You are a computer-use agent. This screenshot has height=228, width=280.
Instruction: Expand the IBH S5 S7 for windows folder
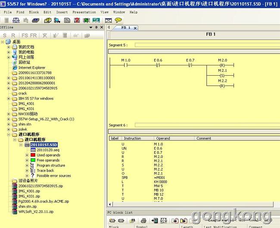point(8,99)
